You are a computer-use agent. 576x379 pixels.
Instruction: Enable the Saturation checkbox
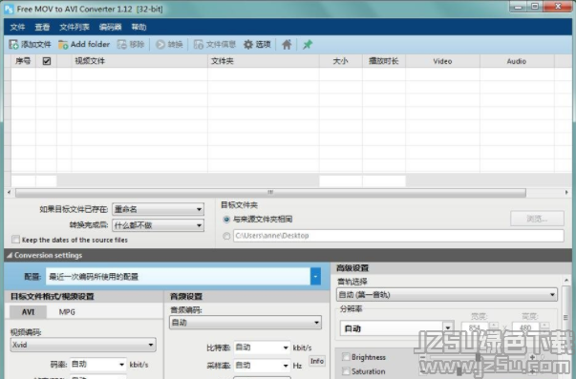[x=346, y=371]
